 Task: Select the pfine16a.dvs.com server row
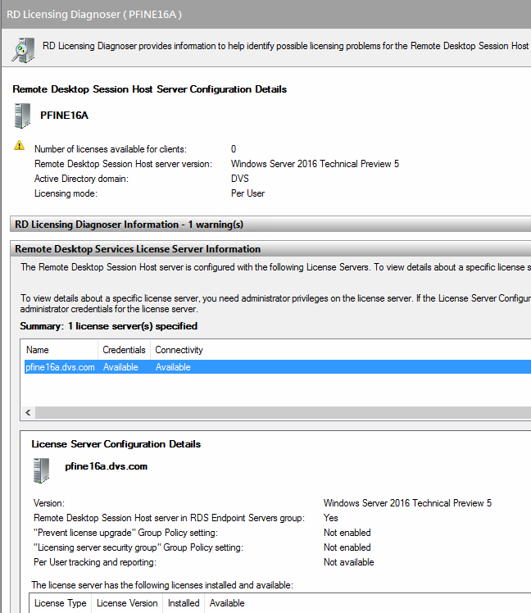(278, 367)
